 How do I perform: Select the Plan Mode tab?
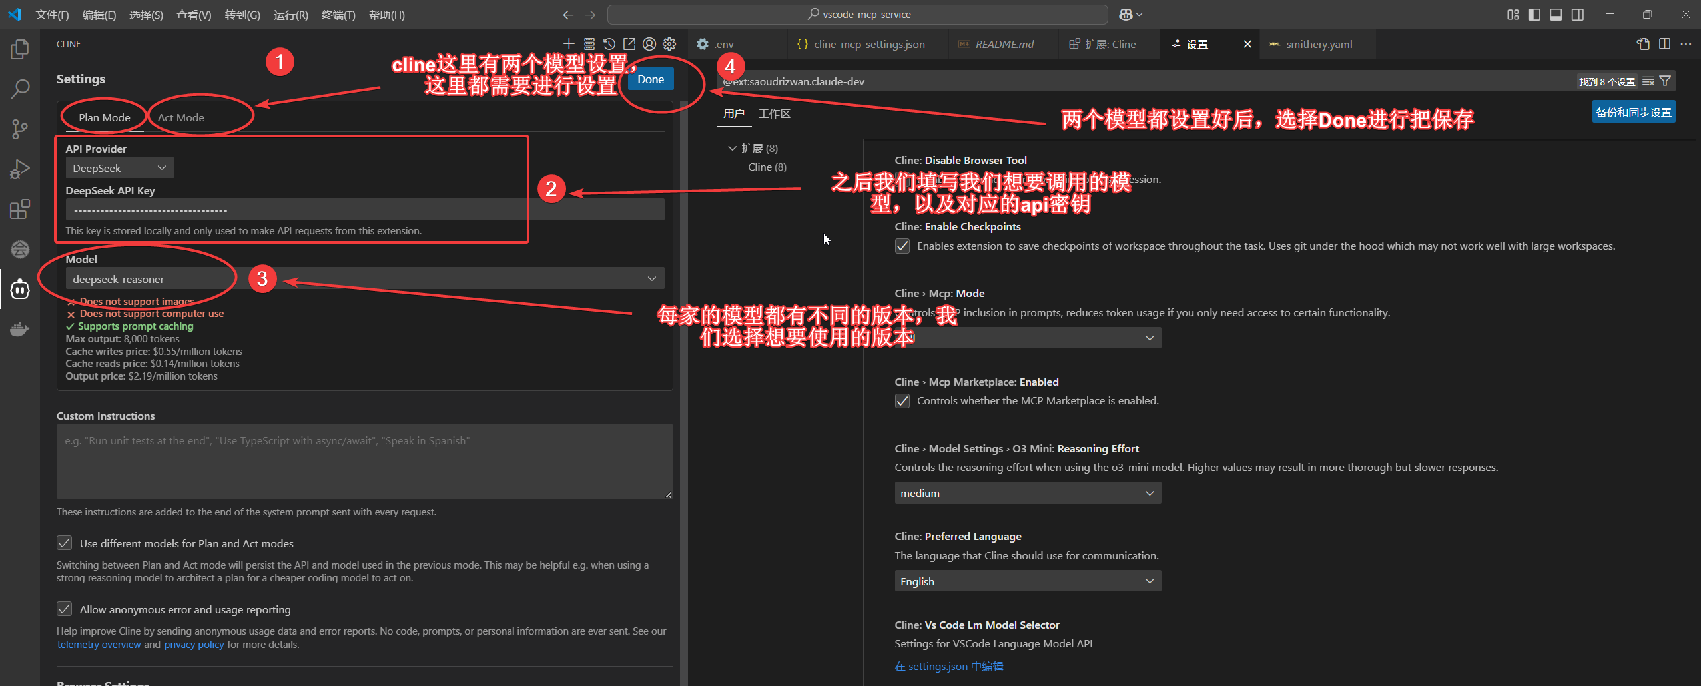(105, 117)
